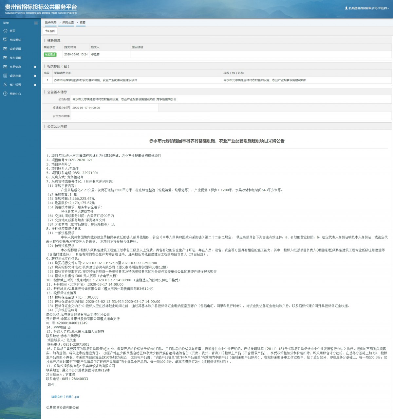Click the 诚信档案 list icon
This screenshot has width=393, height=419.
[x=5, y=76]
